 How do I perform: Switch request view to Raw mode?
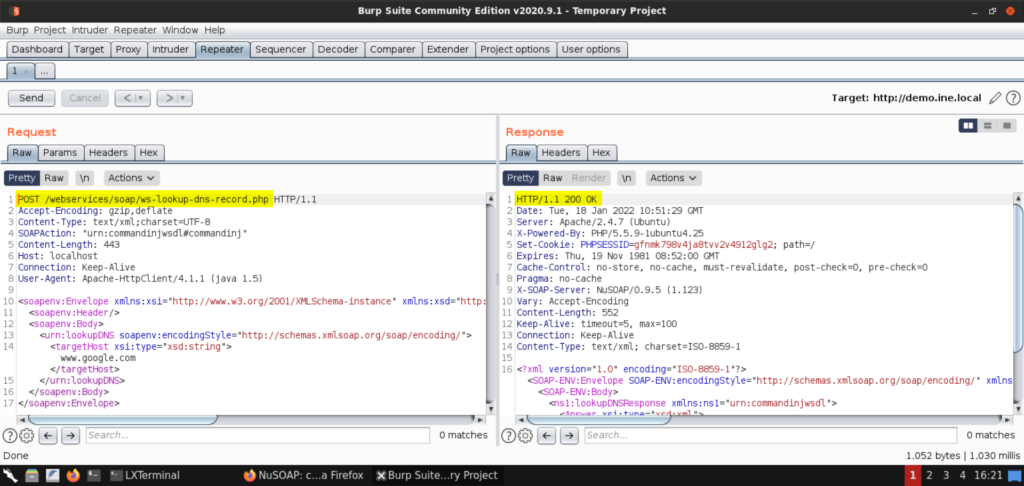[54, 178]
